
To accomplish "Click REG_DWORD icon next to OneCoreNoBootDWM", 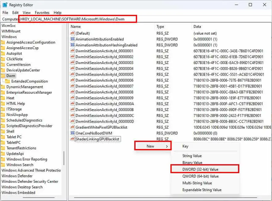I will coord(73,133).
